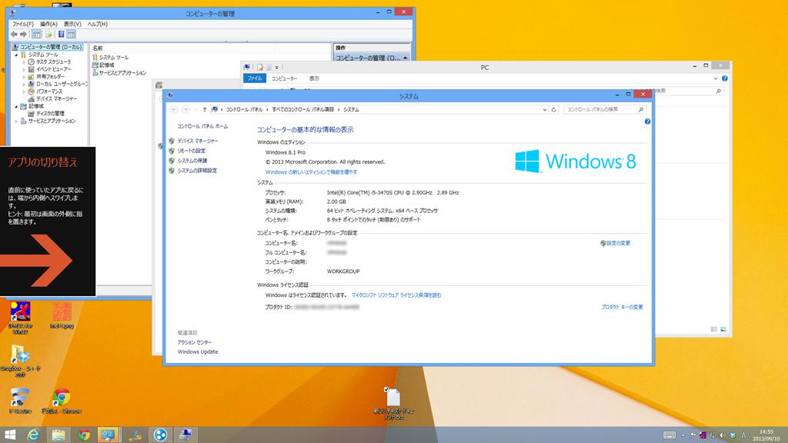Expand イベント ビューアー tree node
The width and height of the screenshot is (788, 443).
tap(24, 69)
